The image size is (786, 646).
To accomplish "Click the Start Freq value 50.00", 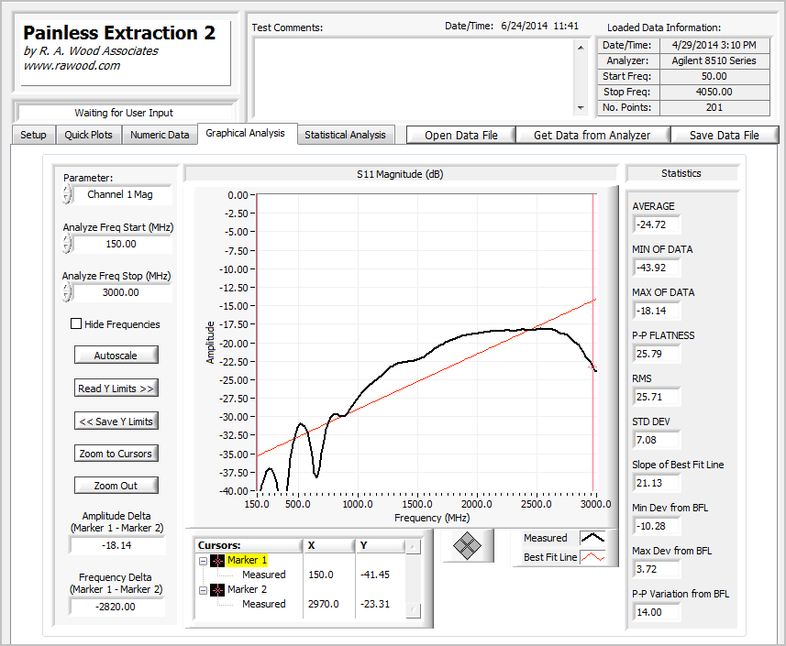I will (x=714, y=76).
